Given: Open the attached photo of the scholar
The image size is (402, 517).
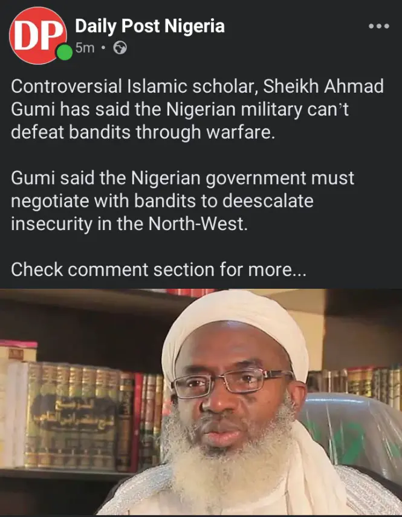Looking at the screenshot, I should coord(201,401).
